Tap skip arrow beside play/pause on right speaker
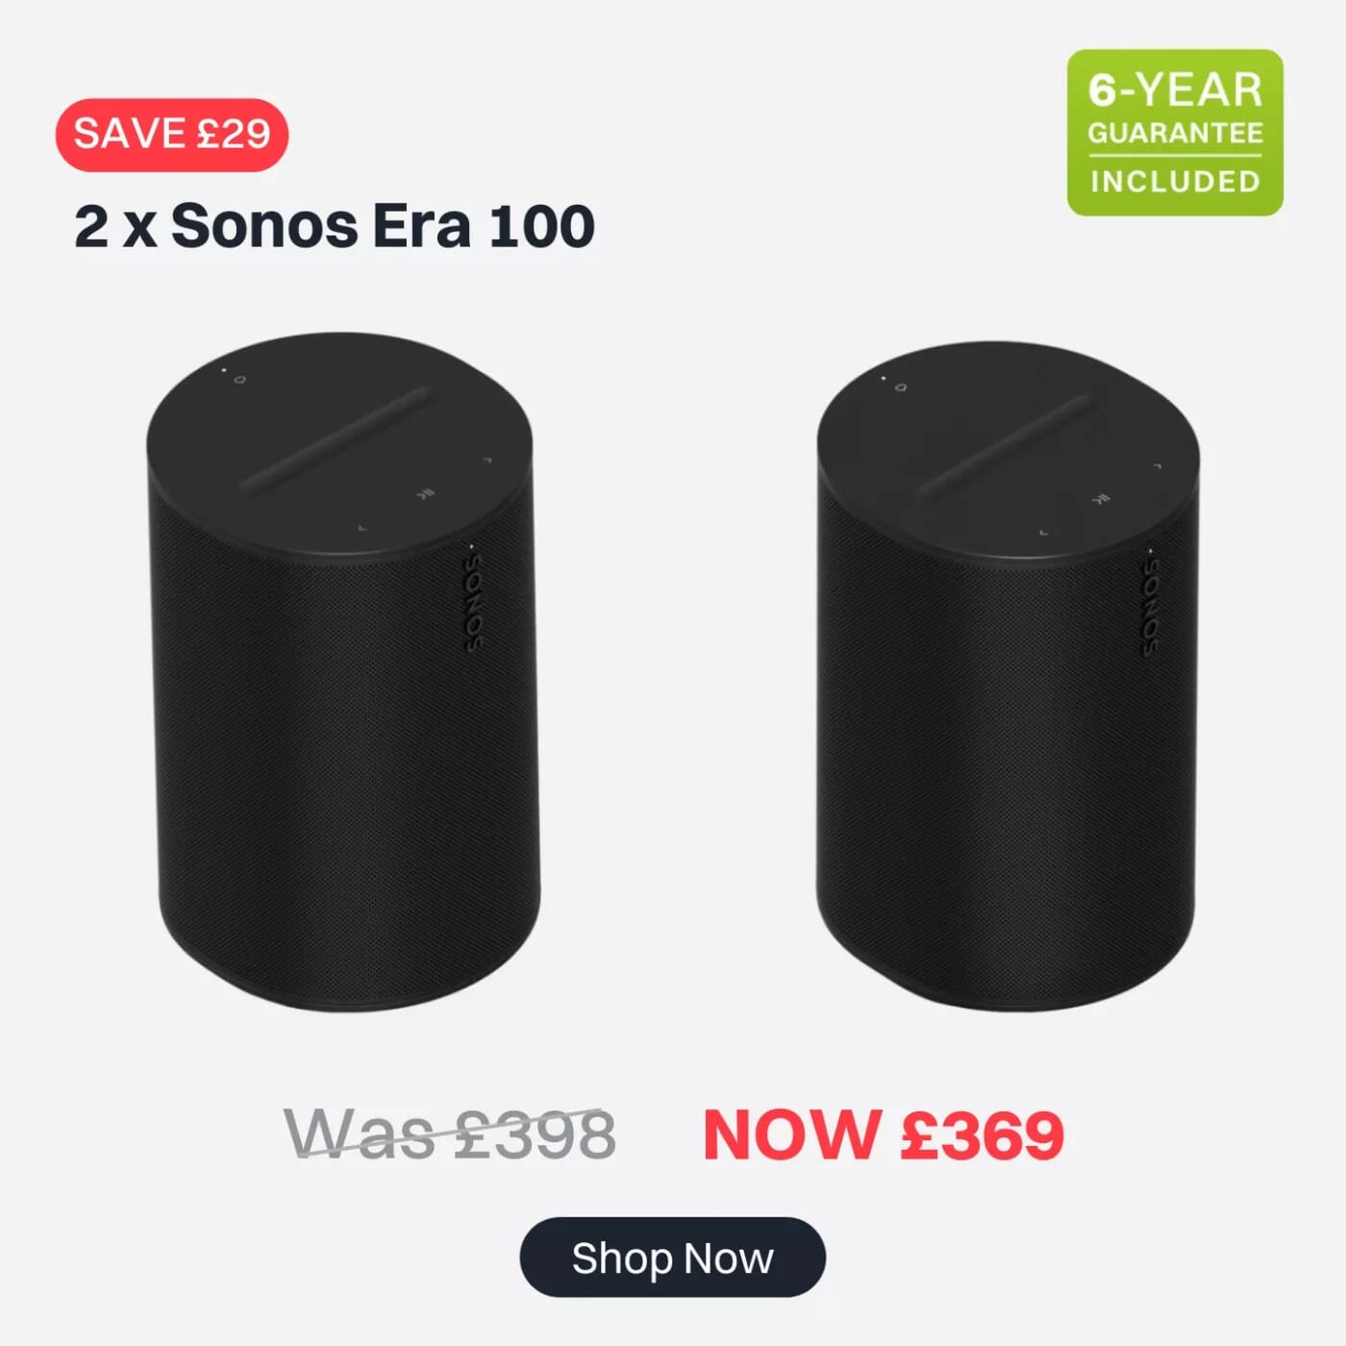1346x1346 pixels. pos(1044,532)
